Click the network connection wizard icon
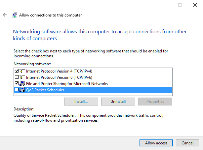Screen dimensions: 203x150 (15, 15)
